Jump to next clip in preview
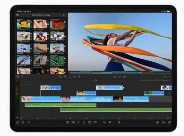 [124, 77]
